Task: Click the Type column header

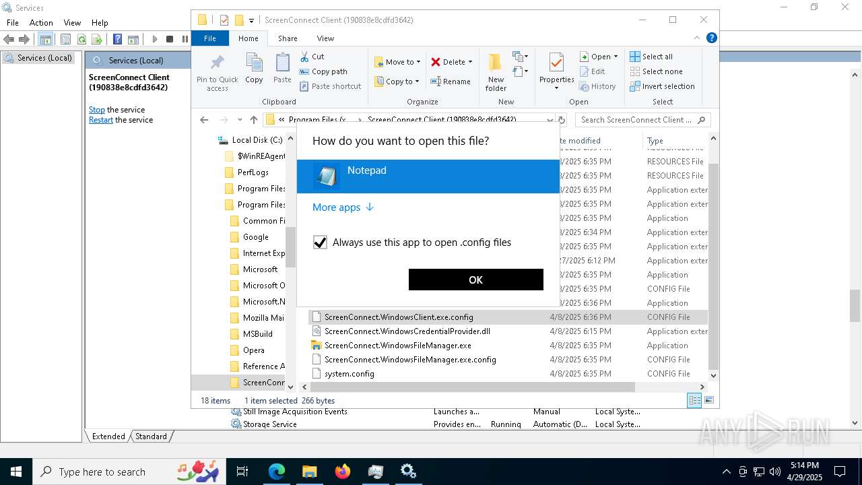Action: point(675,141)
